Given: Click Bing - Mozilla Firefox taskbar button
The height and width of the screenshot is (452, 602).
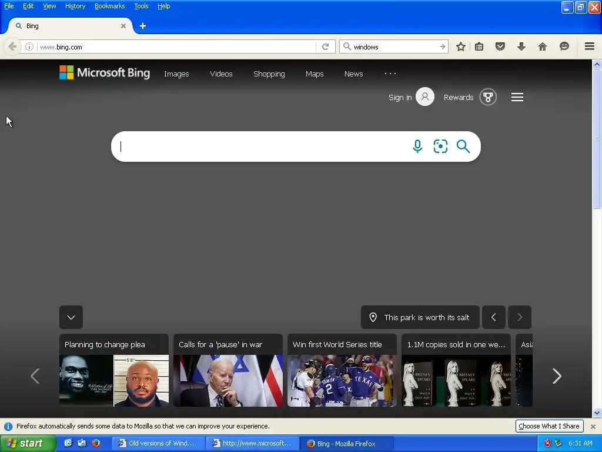Looking at the screenshot, I should point(347,444).
